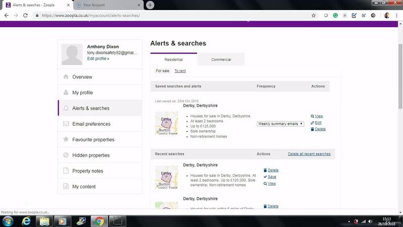The height and width of the screenshot is (227, 403).
Task: Open Property notes section
Action: tap(100, 171)
